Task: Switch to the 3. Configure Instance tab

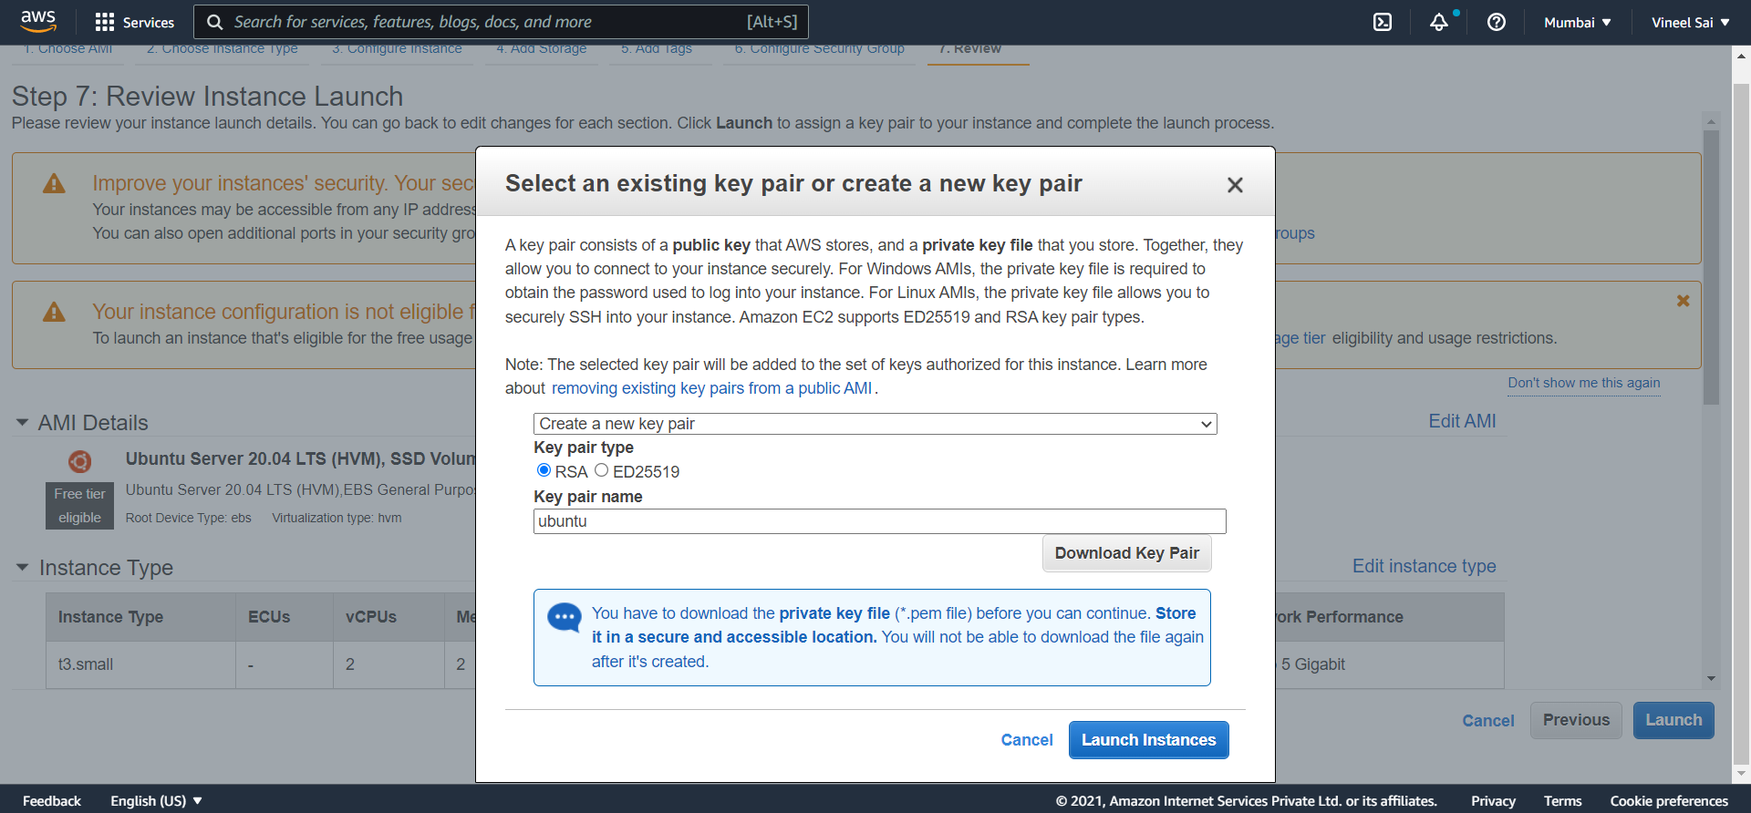Action: [x=396, y=48]
